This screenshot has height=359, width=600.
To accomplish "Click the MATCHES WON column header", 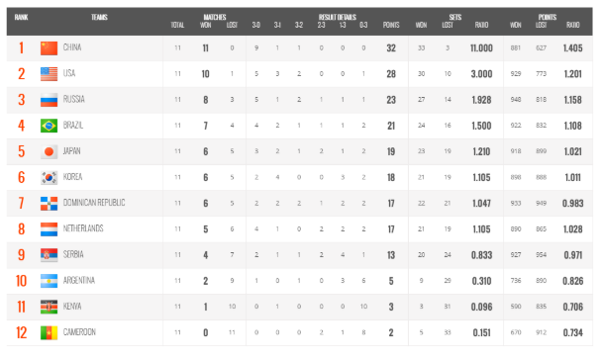I will [206, 26].
